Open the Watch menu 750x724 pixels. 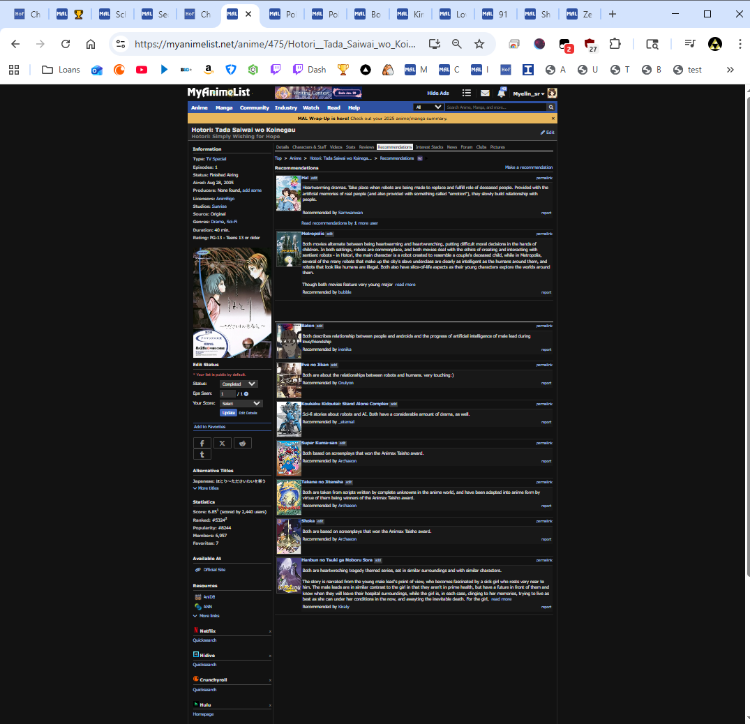(x=311, y=108)
